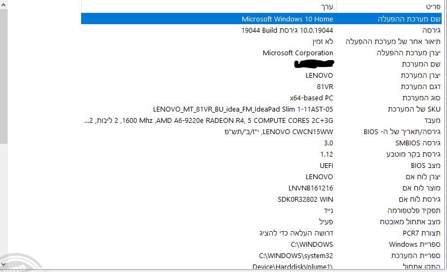Click the LENOVO value beside יצרן לוח אם
This screenshot has width=447, height=272.
[x=319, y=177]
